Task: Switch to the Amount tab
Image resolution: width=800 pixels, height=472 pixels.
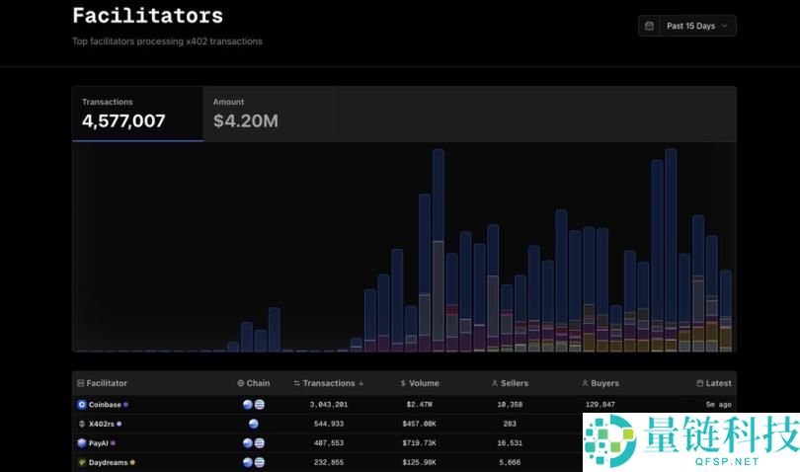Action: (268, 114)
